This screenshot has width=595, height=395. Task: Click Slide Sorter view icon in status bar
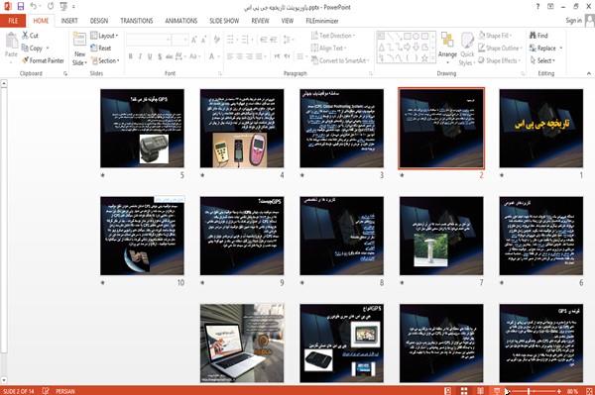[464, 391]
